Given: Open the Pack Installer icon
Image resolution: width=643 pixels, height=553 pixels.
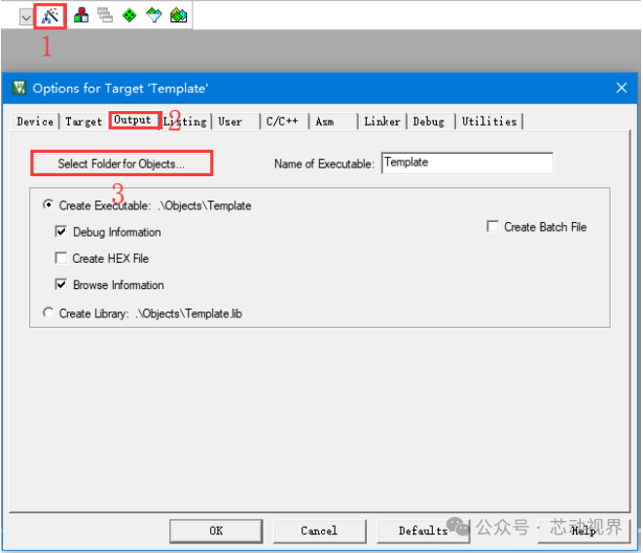Looking at the screenshot, I should [179, 16].
